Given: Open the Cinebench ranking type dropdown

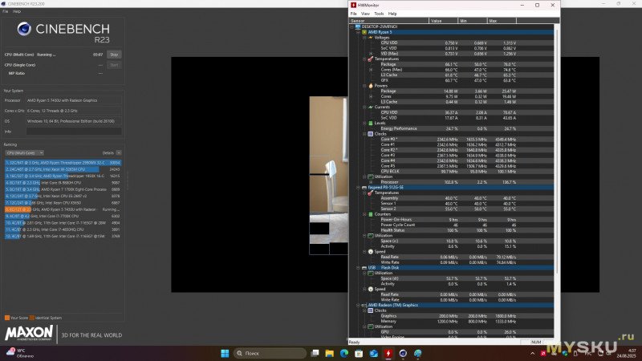Looking at the screenshot, I should click(x=24, y=152).
